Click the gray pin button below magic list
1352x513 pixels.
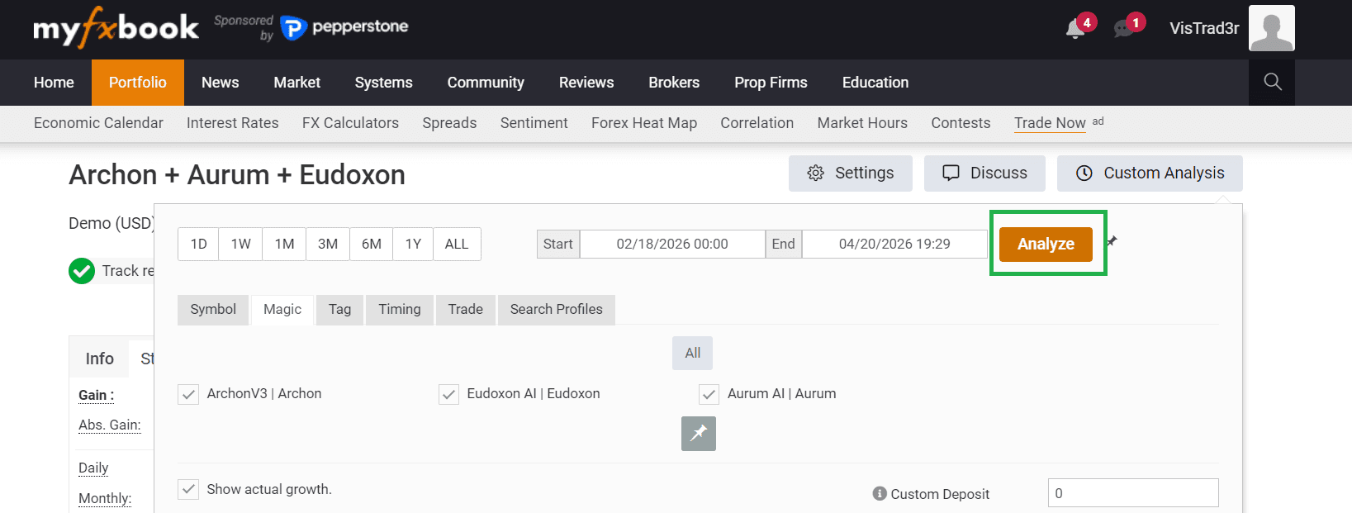[x=699, y=434]
